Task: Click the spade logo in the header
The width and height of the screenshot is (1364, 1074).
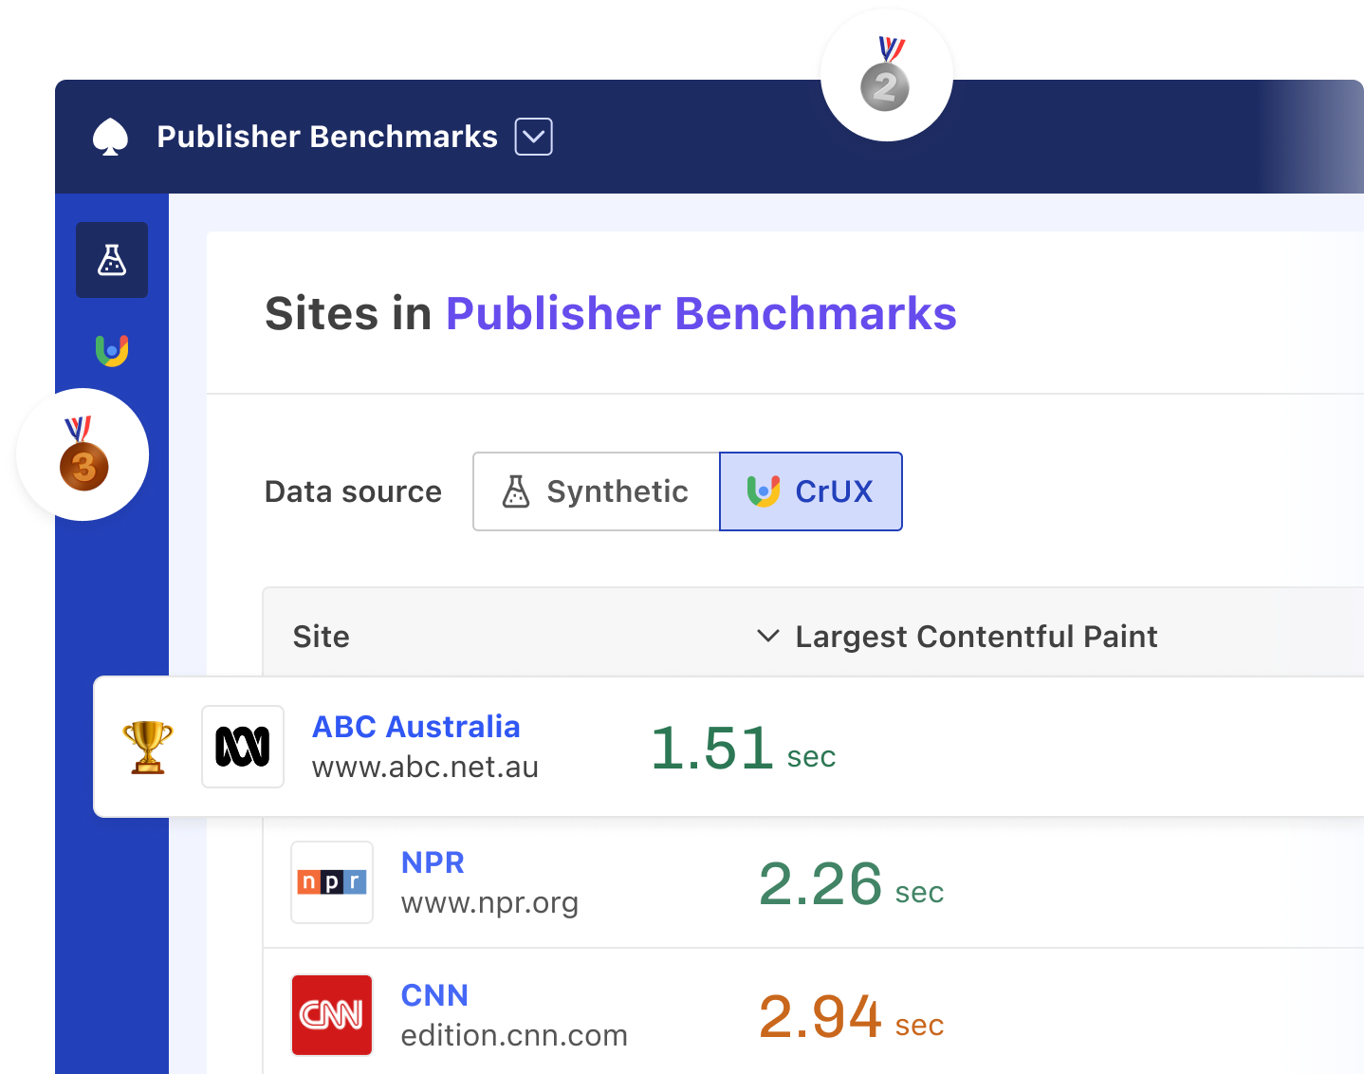Action: pos(111,137)
